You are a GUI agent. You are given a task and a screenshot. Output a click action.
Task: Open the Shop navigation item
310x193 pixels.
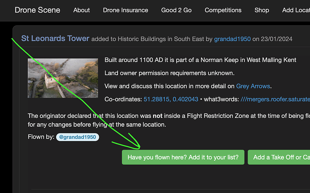[x=261, y=10]
